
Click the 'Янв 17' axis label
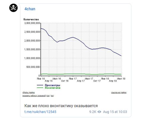73,79
